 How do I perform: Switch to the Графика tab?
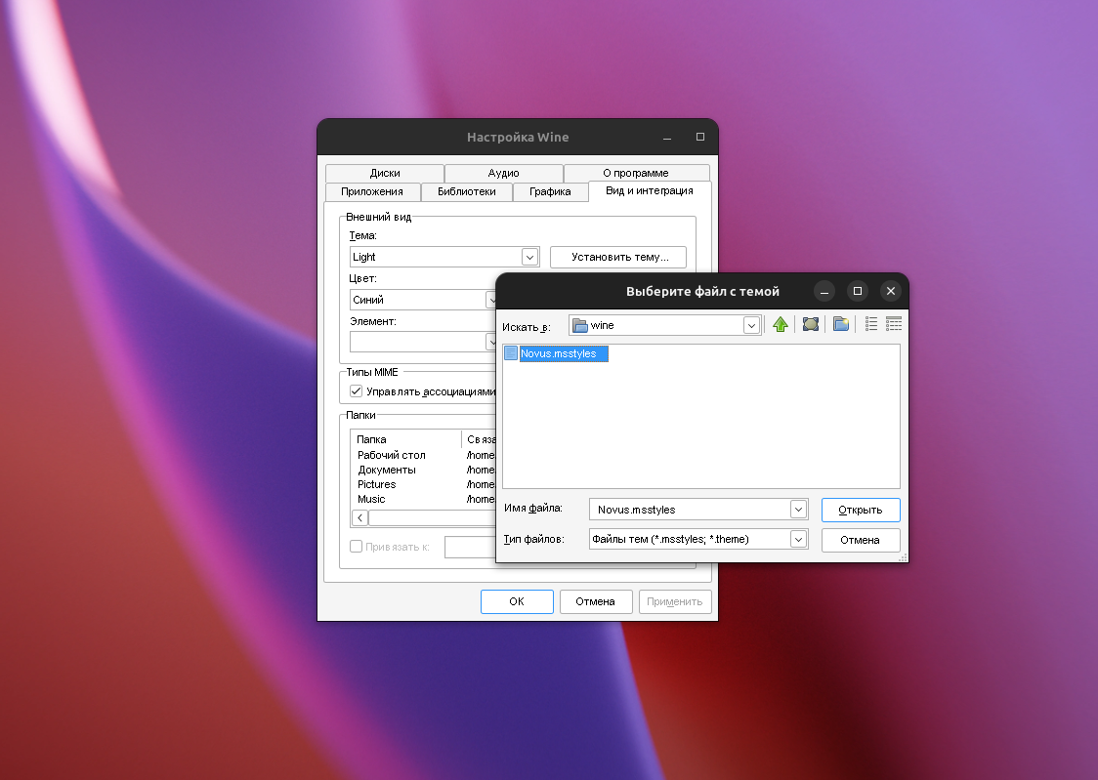pos(550,191)
